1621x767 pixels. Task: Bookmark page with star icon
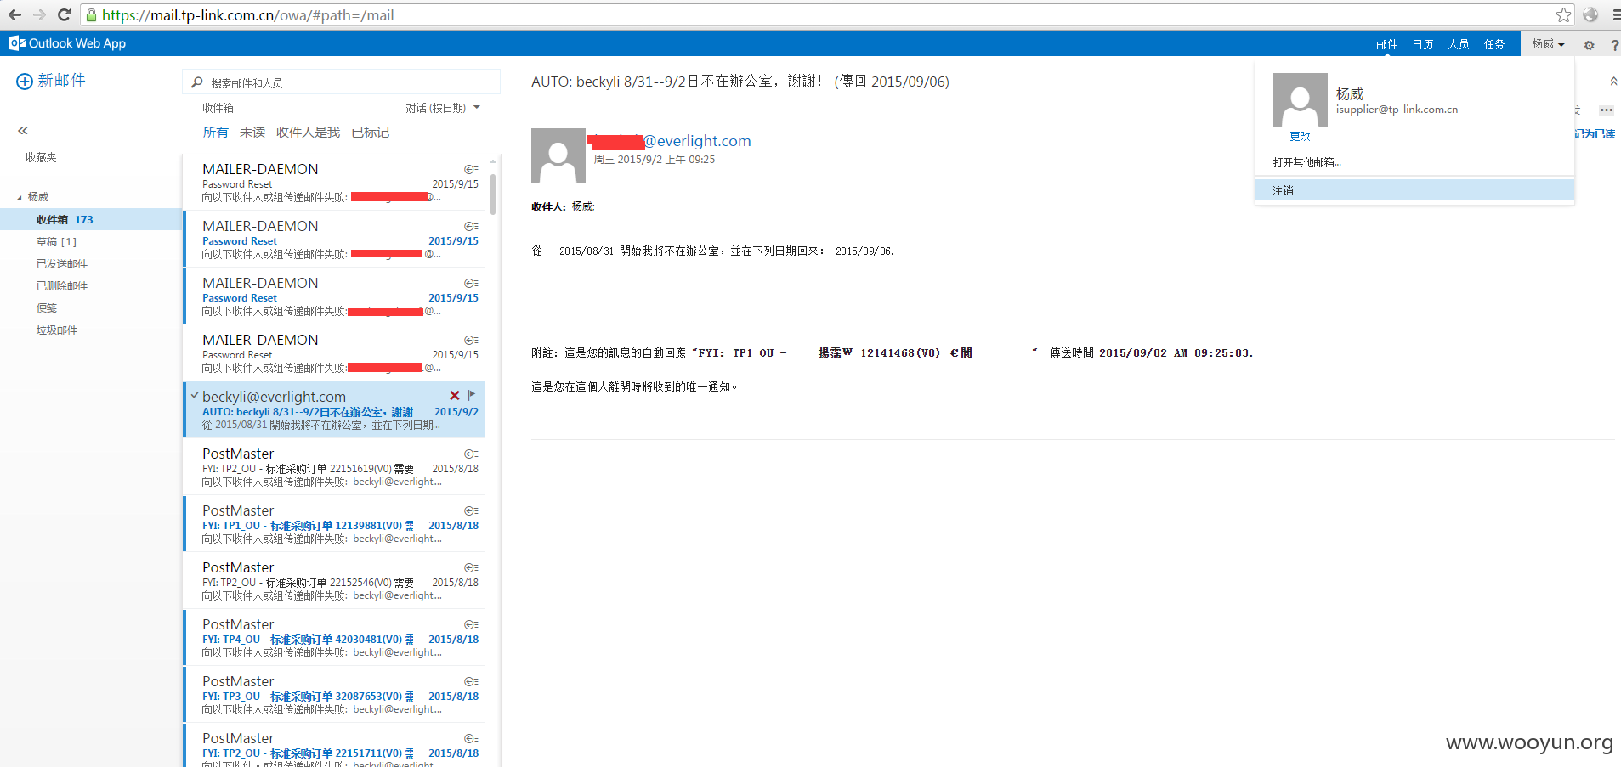(1563, 14)
